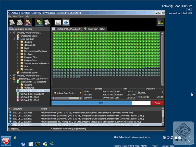Click the bar chart icon at toolbar right

(x=160, y=22)
